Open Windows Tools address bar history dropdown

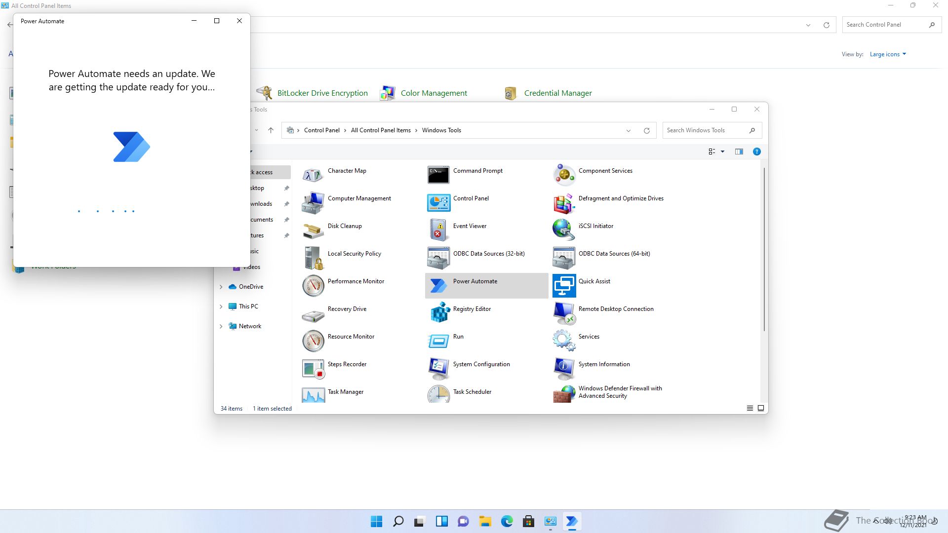coord(629,131)
